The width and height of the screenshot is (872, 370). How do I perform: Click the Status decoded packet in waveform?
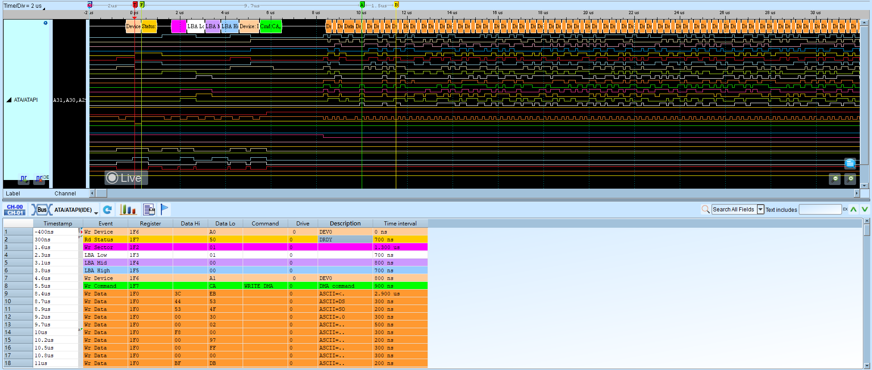(x=149, y=26)
